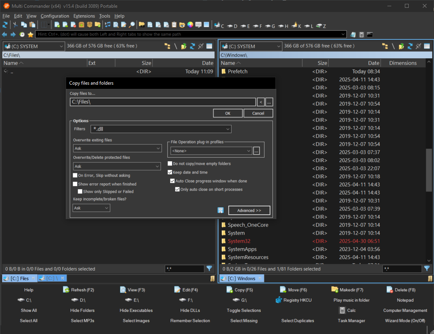This screenshot has width=434, height=334.
Task: Open favorites star icon
Action: tap(30, 34)
